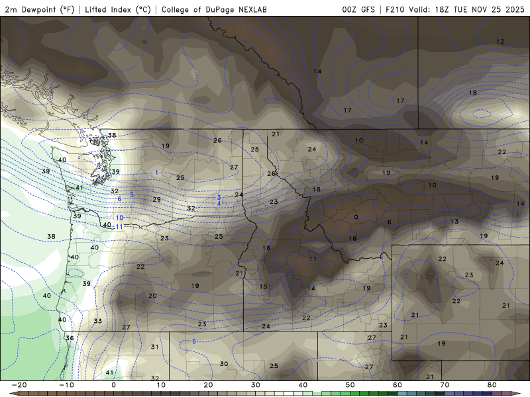Screen dimensions: 530x397
Task: Click the dewpoint value 12 on the map
Action: tap(500, 42)
